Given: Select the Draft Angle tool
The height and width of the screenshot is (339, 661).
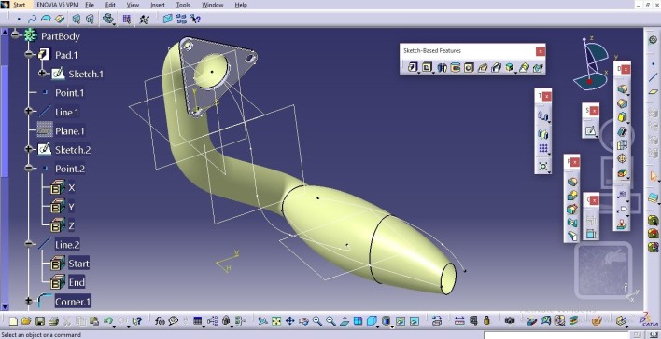Looking at the screenshot, I should (622, 117).
